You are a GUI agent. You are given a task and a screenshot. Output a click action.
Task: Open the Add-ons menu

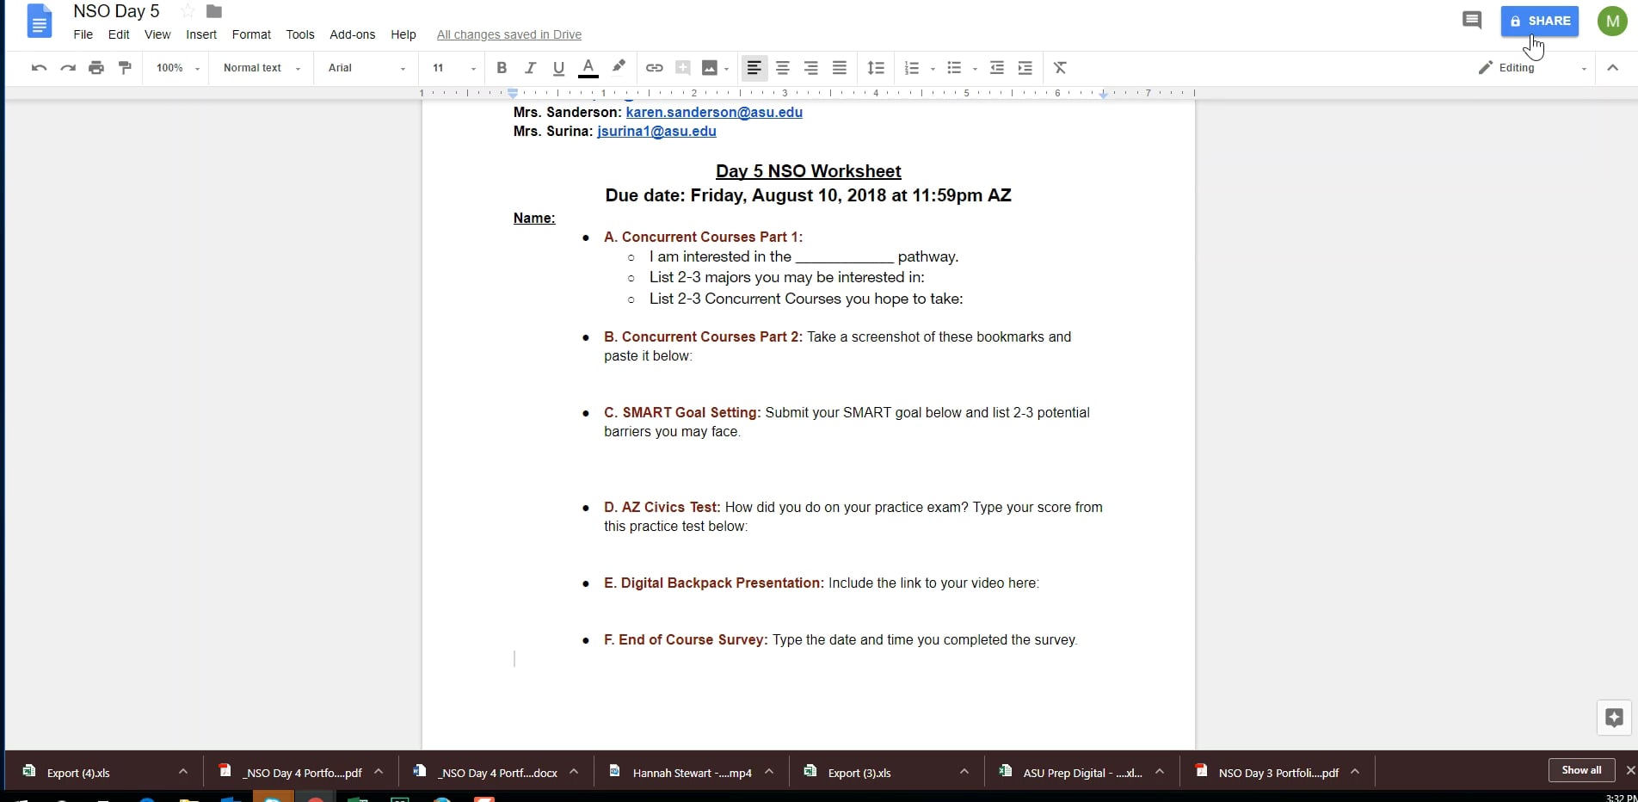[x=352, y=34]
